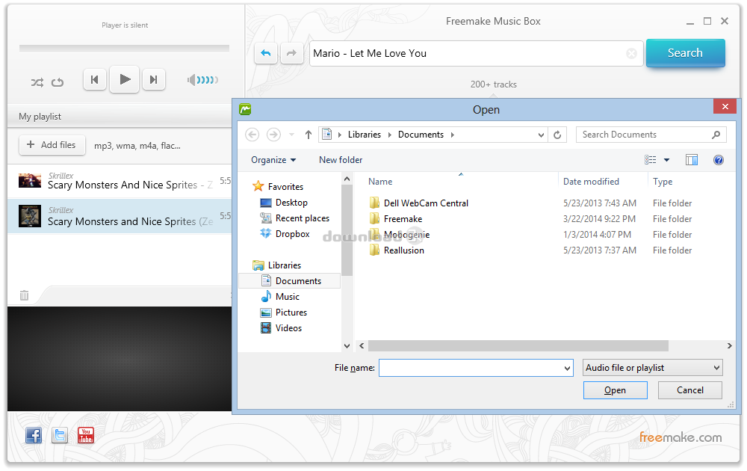This screenshot has height=471, width=747.
Task: Toggle repeat playback icon
Action: [58, 82]
